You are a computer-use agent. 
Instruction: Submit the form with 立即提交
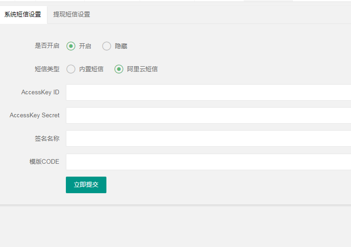coord(86,185)
